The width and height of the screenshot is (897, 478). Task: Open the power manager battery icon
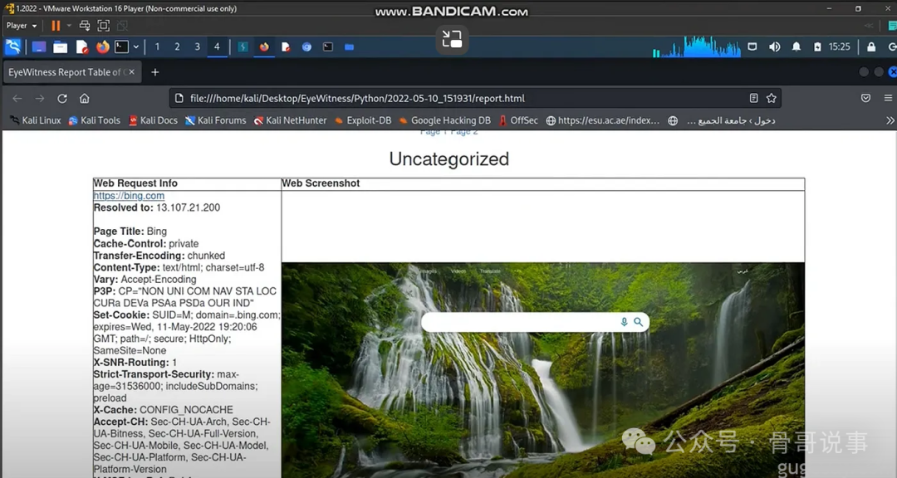click(x=817, y=46)
